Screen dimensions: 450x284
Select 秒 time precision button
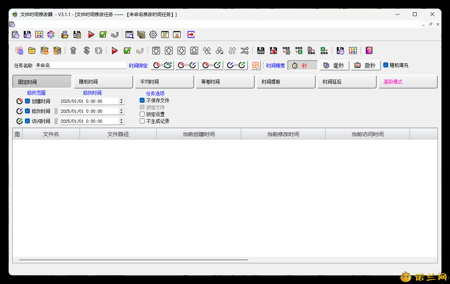[x=303, y=65]
